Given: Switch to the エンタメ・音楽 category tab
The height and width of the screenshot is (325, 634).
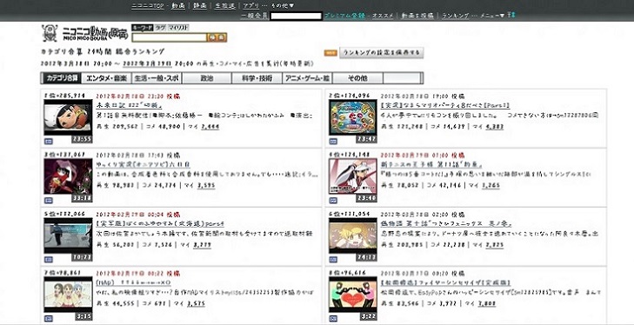Looking at the screenshot, I should 106,78.
